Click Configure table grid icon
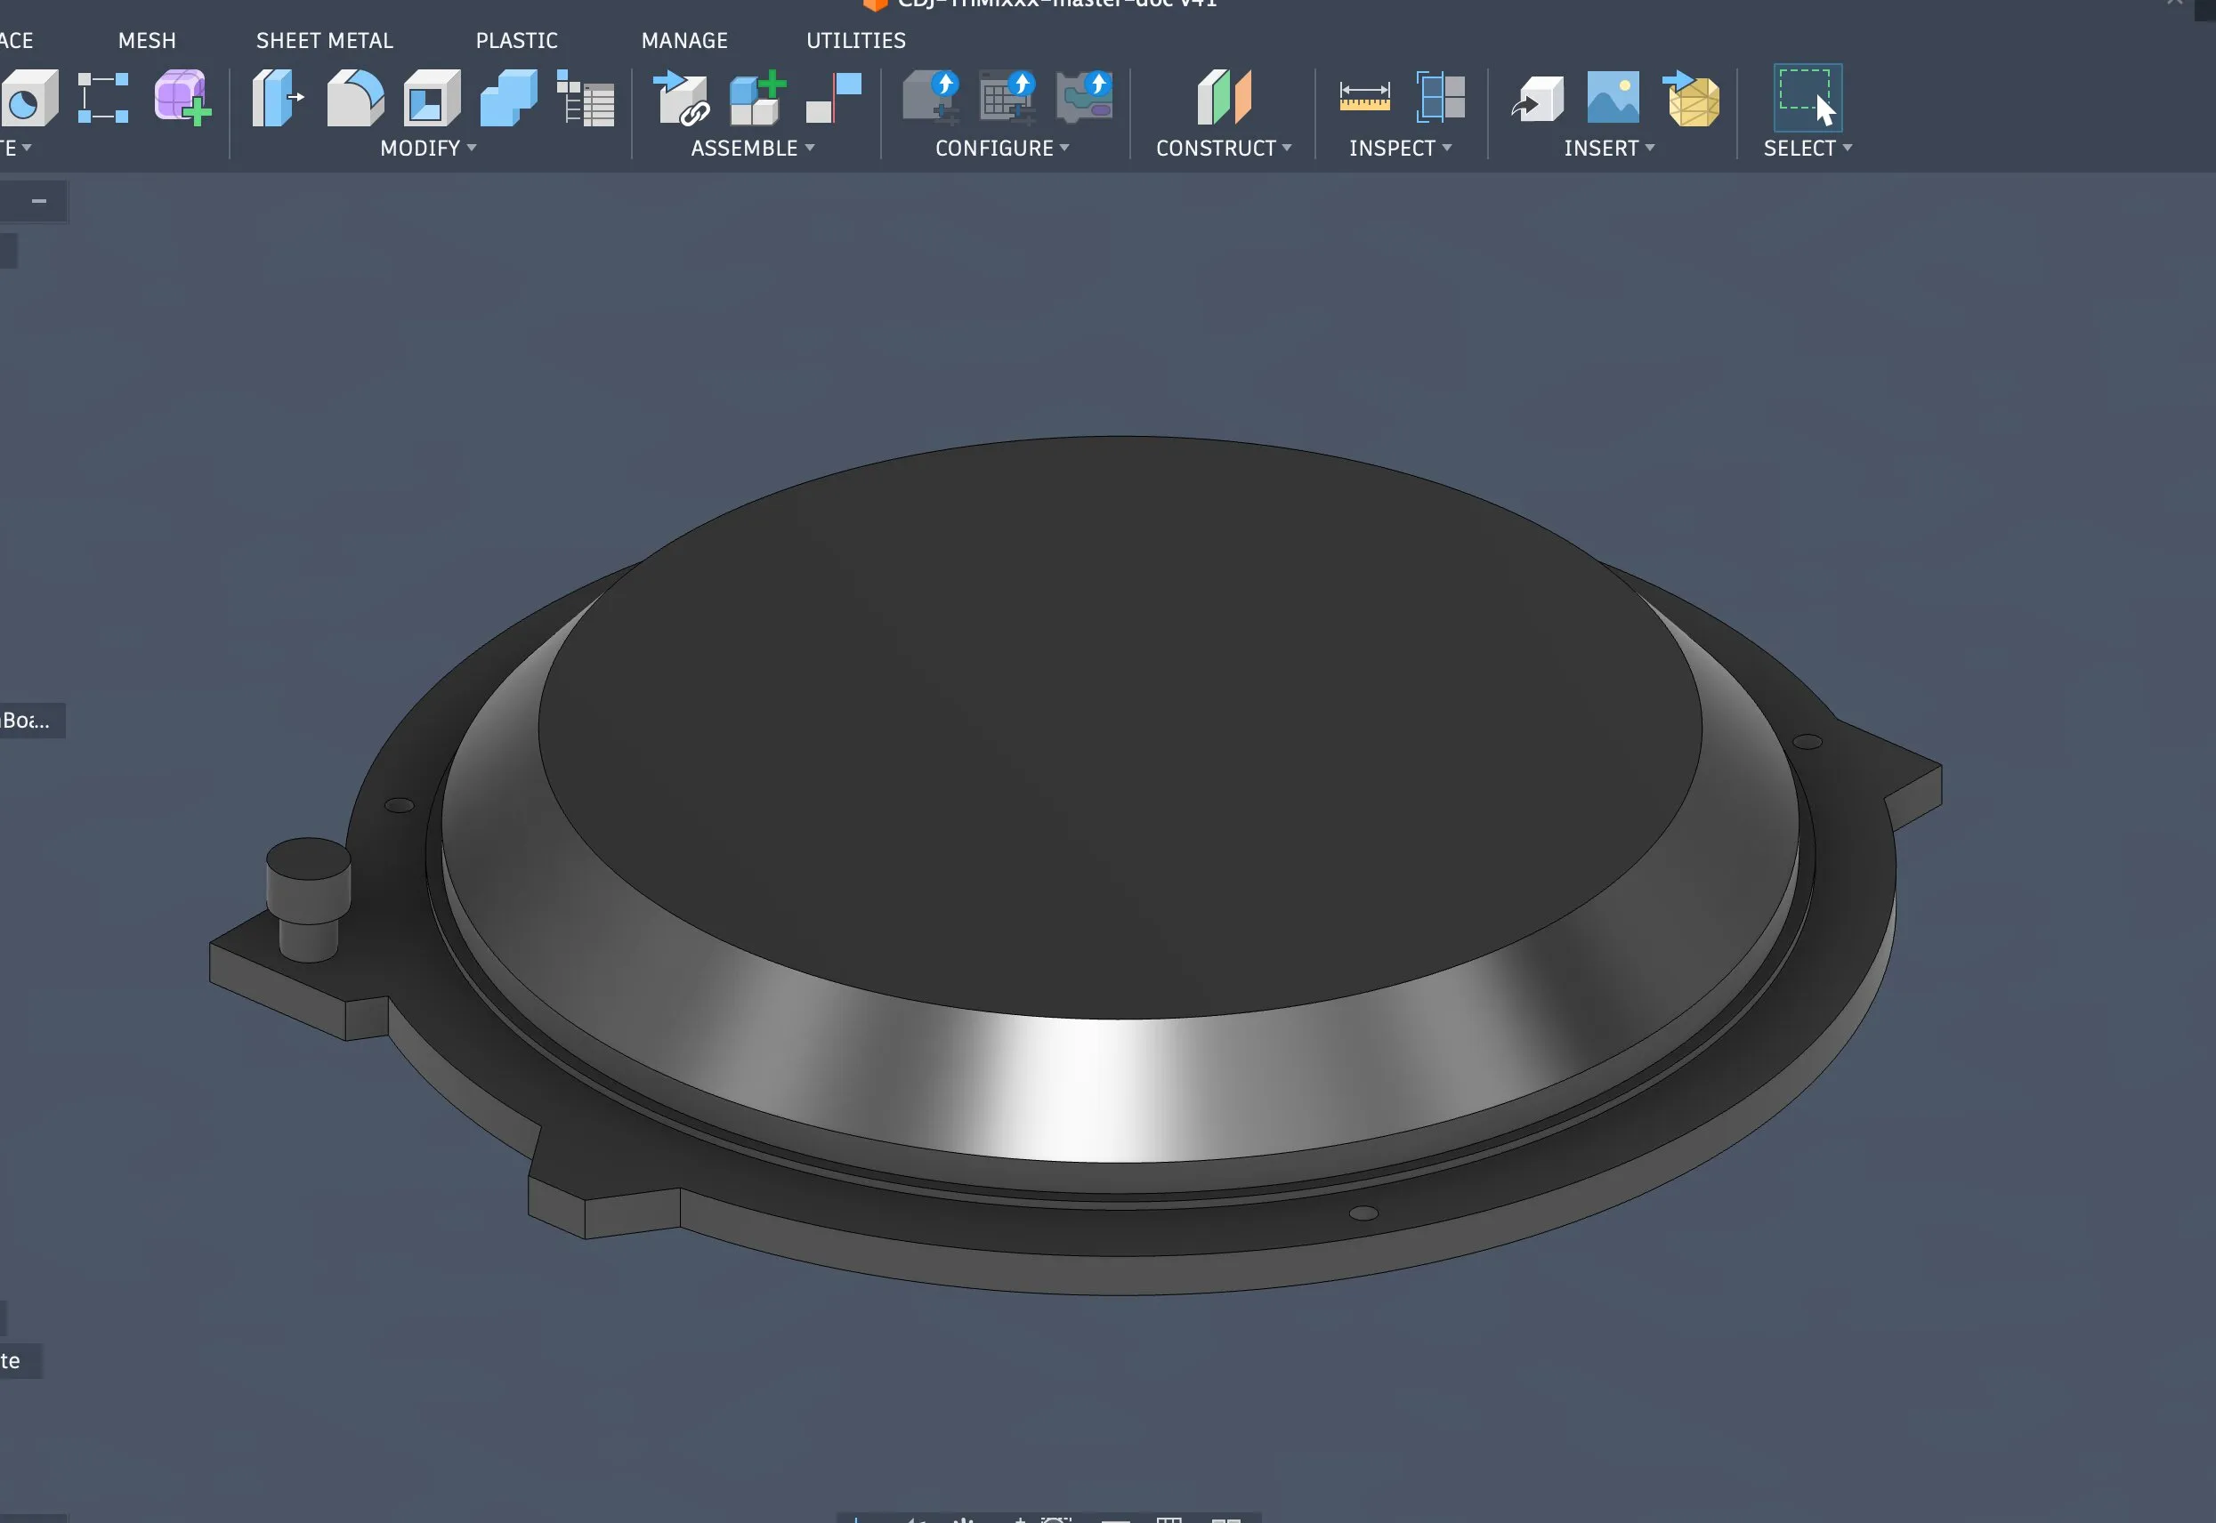 (1007, 97)
